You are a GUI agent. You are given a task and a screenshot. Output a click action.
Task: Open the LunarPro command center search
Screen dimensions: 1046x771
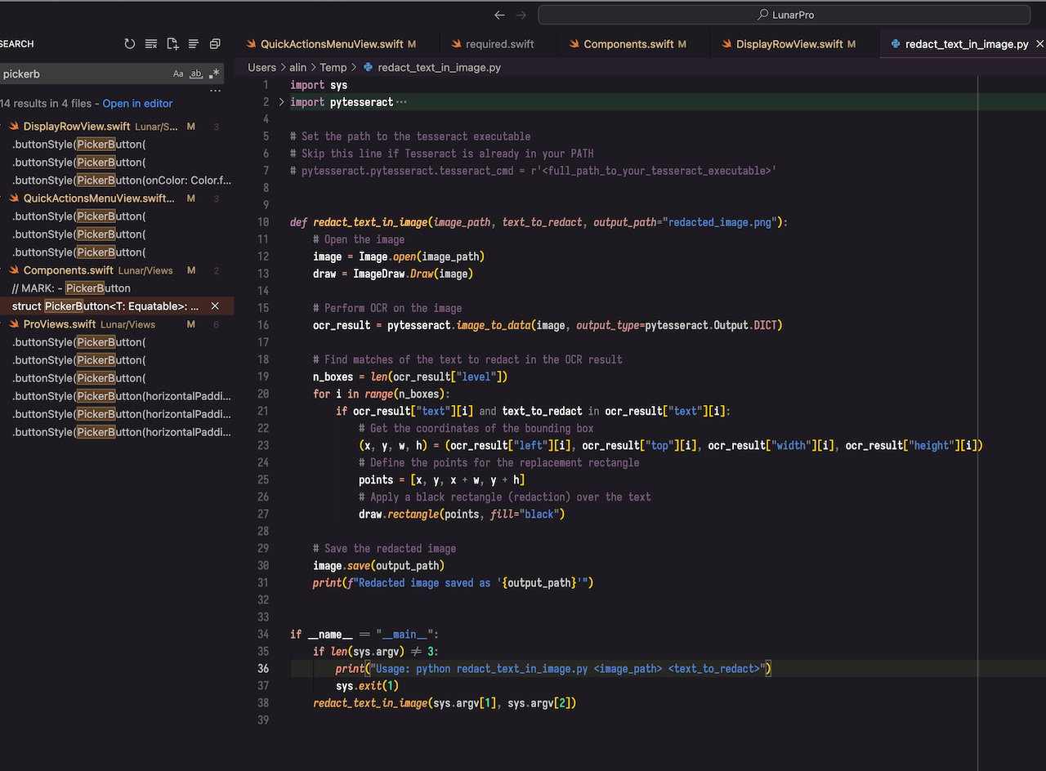tap(784, 15)
